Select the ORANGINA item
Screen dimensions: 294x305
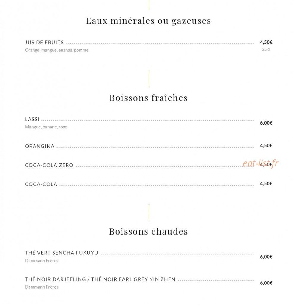(40, 146)
